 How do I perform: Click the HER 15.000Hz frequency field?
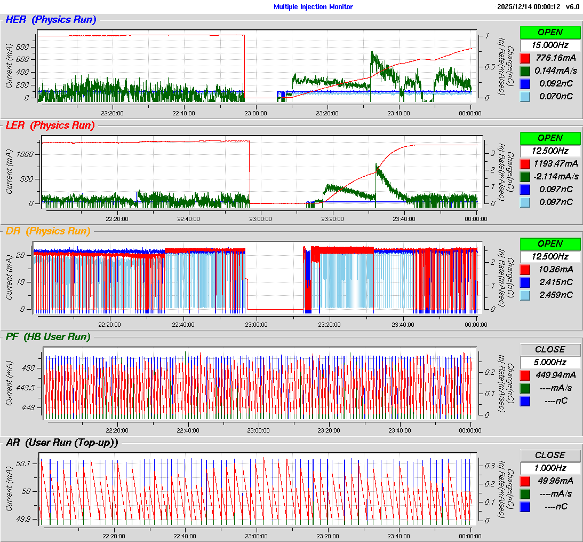pyautogui.click(x=550, y=45)
